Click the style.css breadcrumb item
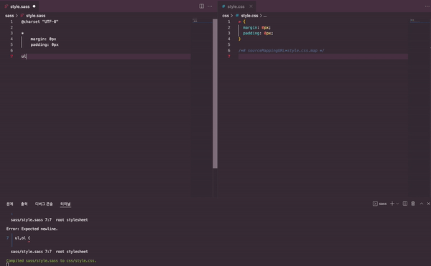The image size is (431, 266). [249, 16]
